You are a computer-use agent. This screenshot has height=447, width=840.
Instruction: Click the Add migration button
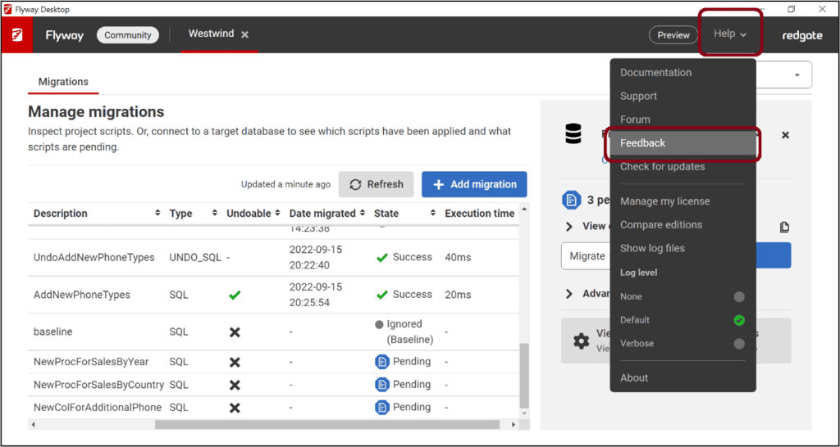pos(474,184)
